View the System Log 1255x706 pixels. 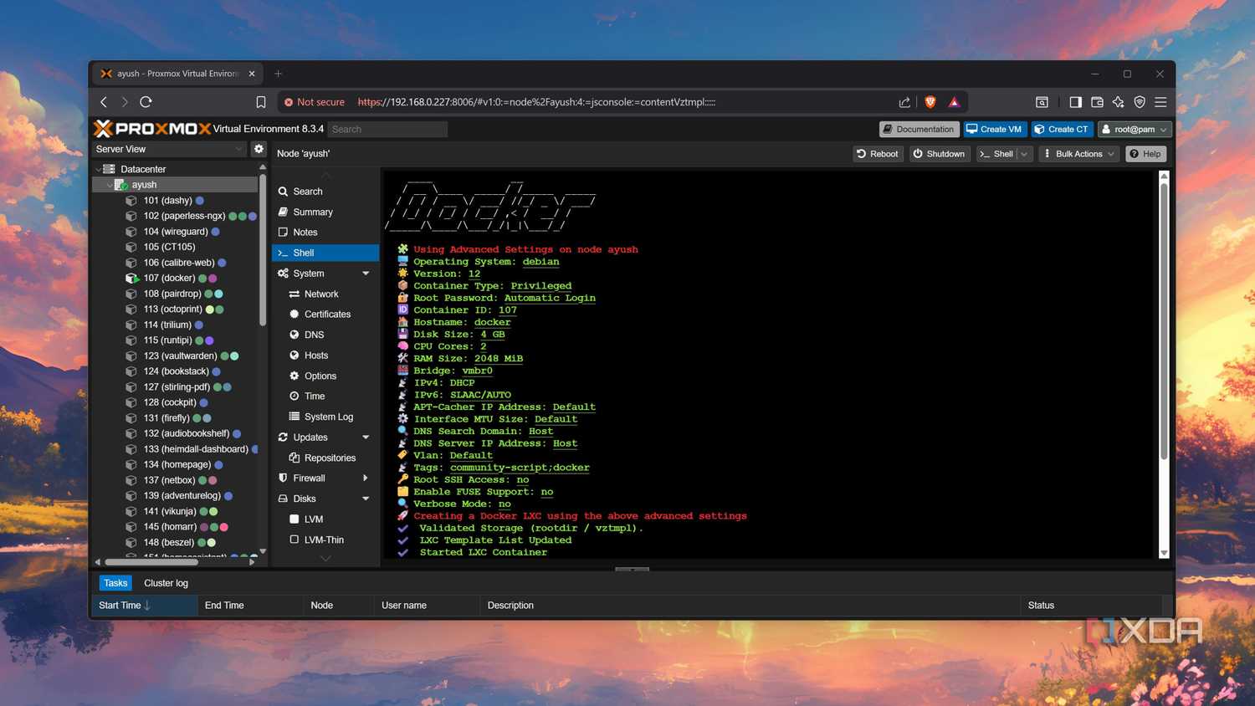click(x=328, y=417)
